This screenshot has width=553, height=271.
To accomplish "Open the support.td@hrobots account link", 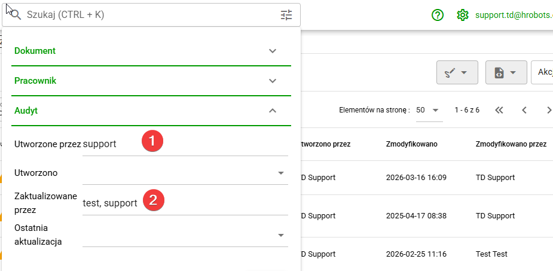I will tap(514, 15).
